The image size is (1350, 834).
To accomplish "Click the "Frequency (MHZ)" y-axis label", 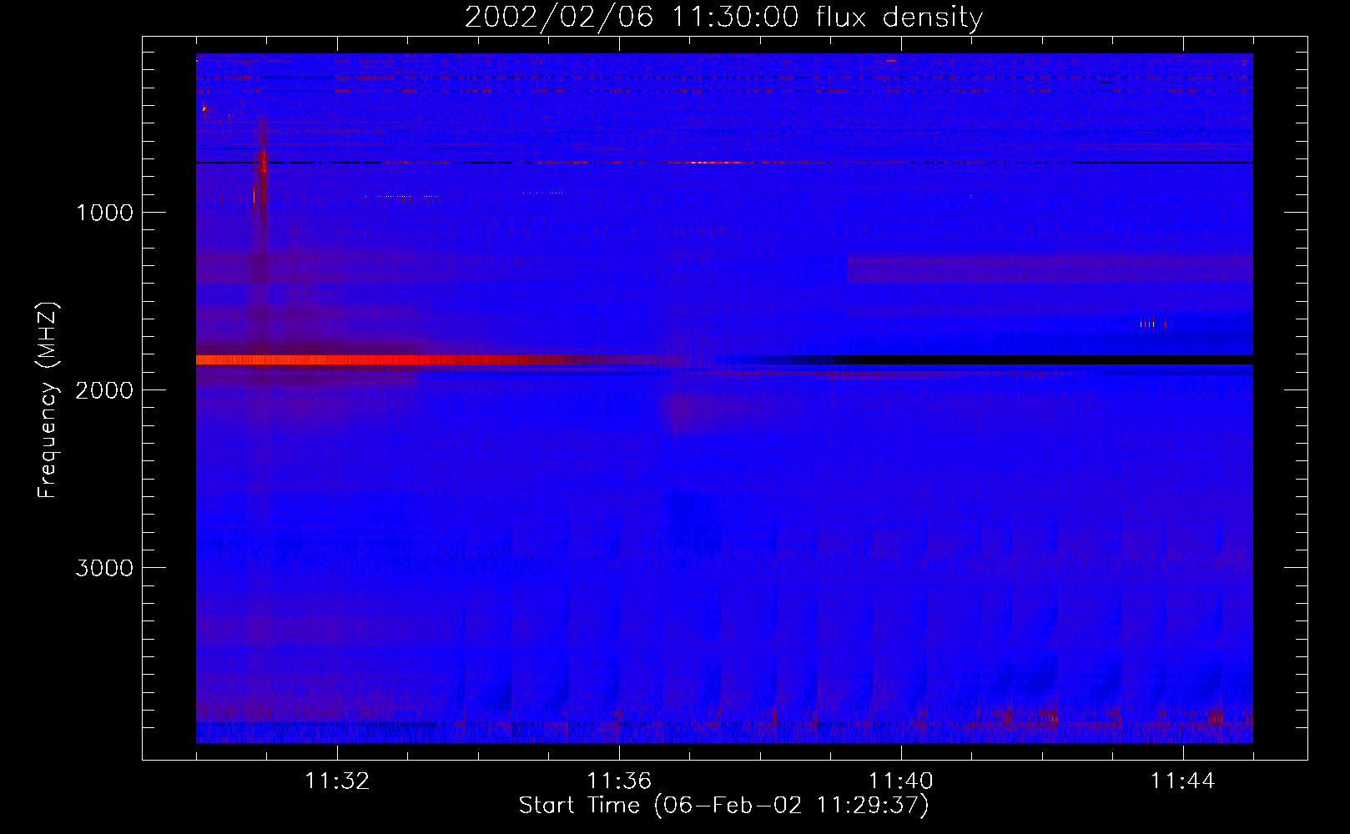I will pos(48,400).
